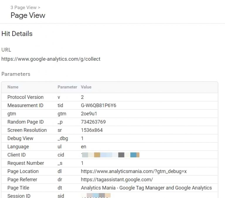225x198 pixels.
Task: Click the google-analytics.com collect URL
Action: [51, 59]
